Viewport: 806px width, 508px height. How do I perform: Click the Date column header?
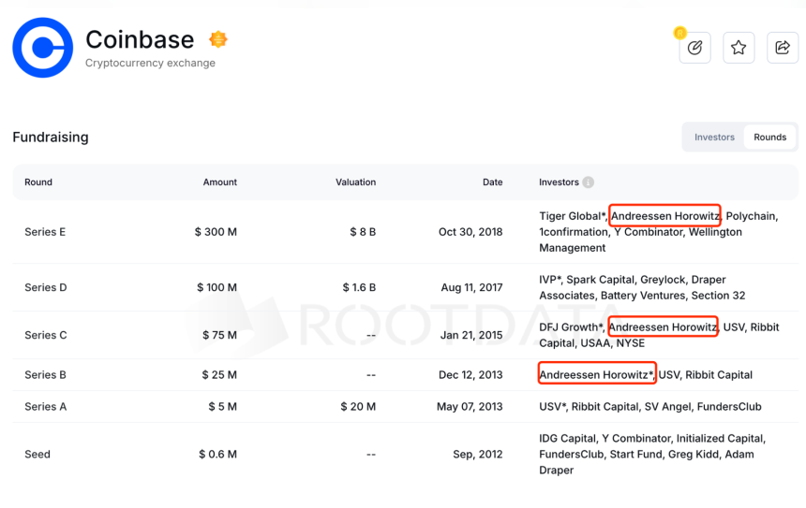492,182
